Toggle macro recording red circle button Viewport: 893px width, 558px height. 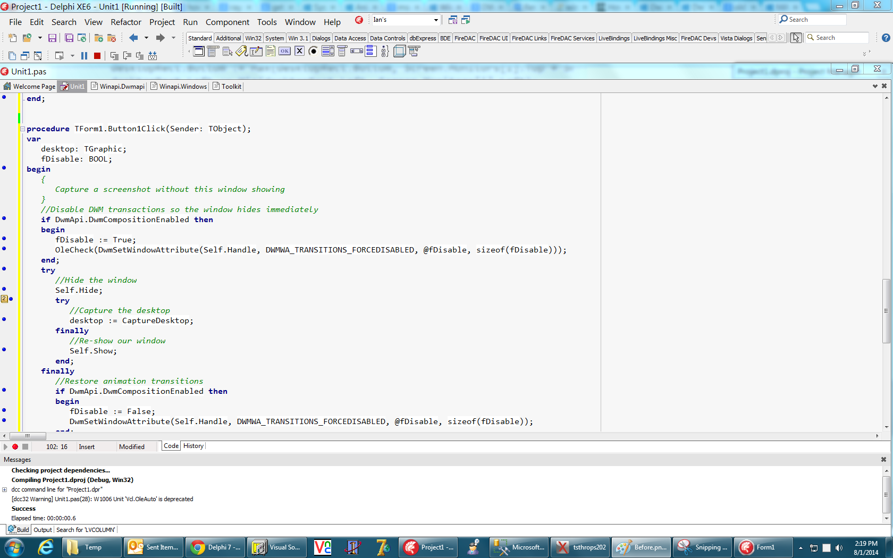15,447
